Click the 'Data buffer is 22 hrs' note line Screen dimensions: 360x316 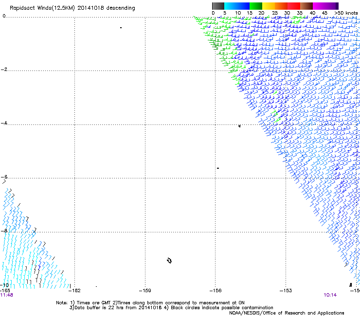(171, 308)
